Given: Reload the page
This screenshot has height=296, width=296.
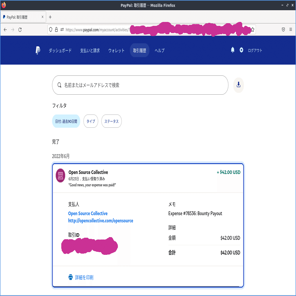Looking at the screenshot, I should [20, 30].
